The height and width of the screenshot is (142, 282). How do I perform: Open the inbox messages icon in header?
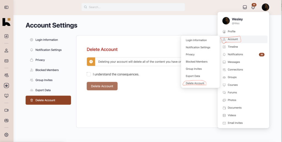pos(245,7)
